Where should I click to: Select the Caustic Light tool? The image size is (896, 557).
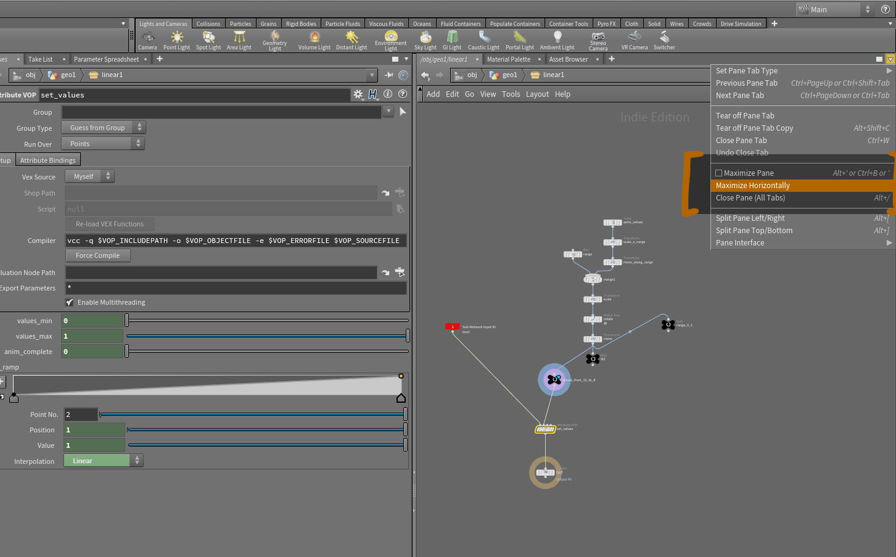click(x=484, y=41)
